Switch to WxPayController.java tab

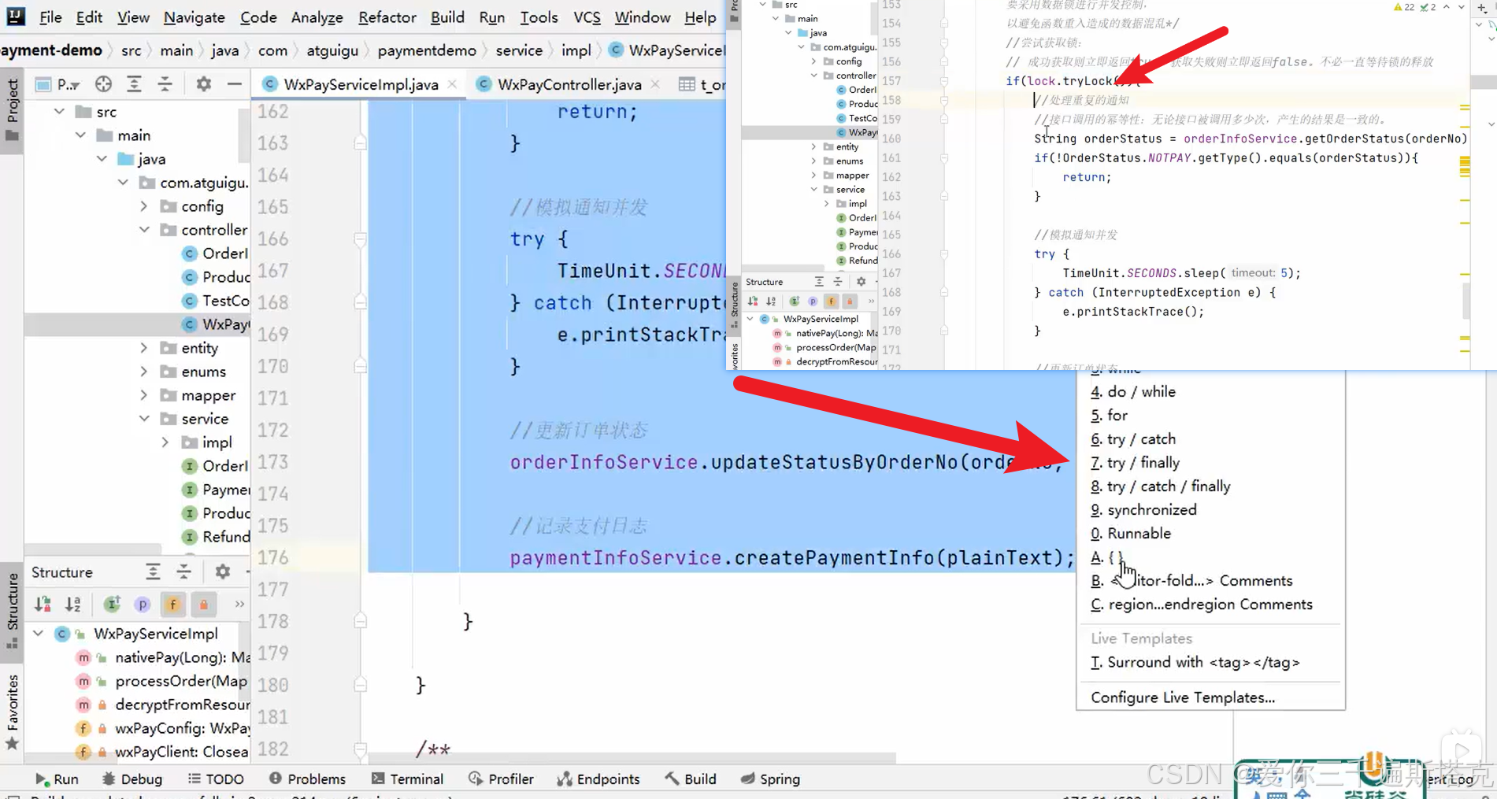[x=569, y=84]
